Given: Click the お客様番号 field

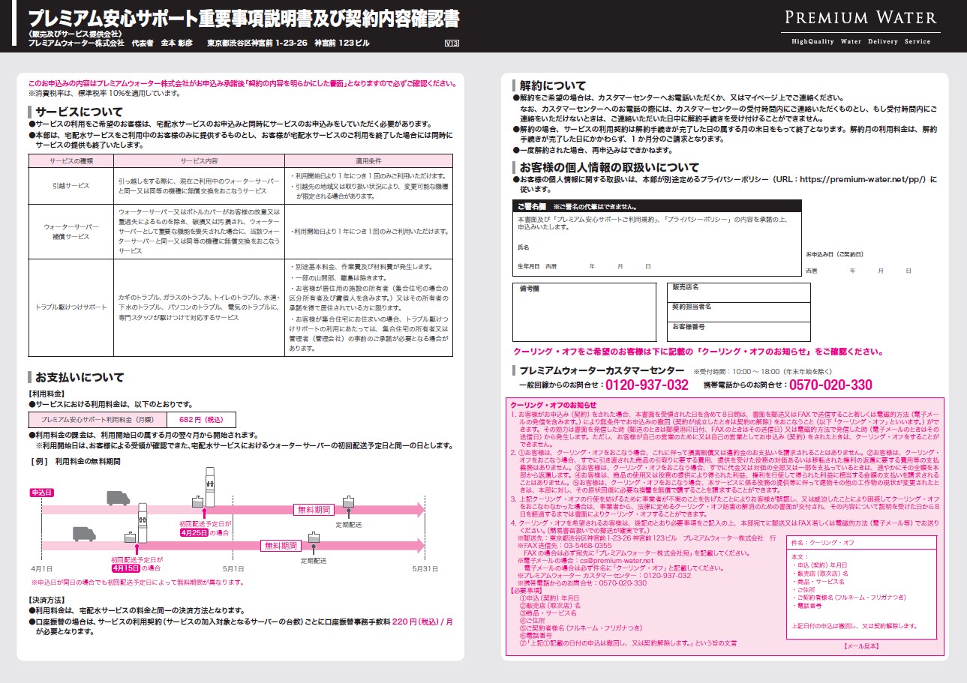Looking at the screenshot, I should pos(738,331).
